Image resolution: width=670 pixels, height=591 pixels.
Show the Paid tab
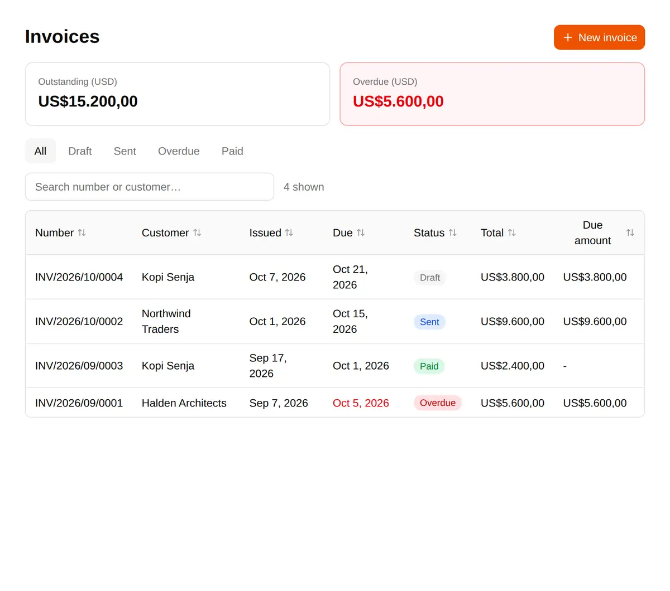click(x=232, y=151)
